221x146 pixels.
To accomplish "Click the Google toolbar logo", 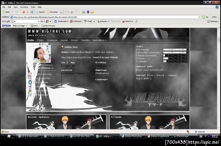I will coord(6,21).
